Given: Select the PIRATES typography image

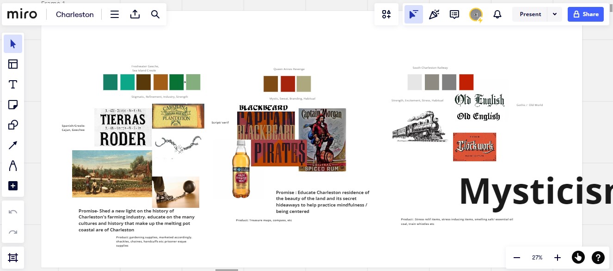Looking at the screenshot, I should [x=279, y=153].
